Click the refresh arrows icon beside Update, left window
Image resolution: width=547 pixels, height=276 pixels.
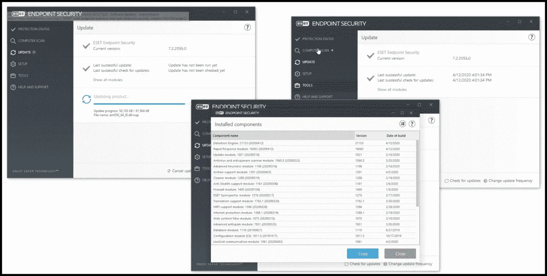pyautogui.click(x=13, y=52)
